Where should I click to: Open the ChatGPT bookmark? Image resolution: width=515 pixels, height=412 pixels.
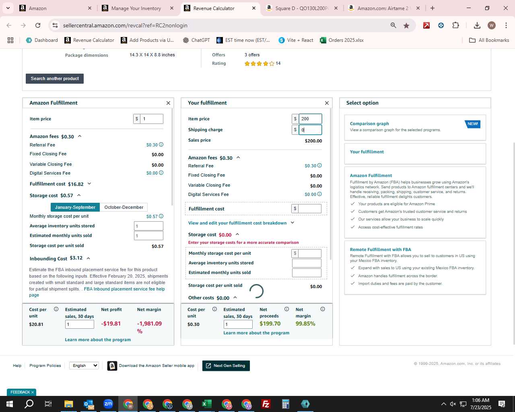click(x=196, y=40)
